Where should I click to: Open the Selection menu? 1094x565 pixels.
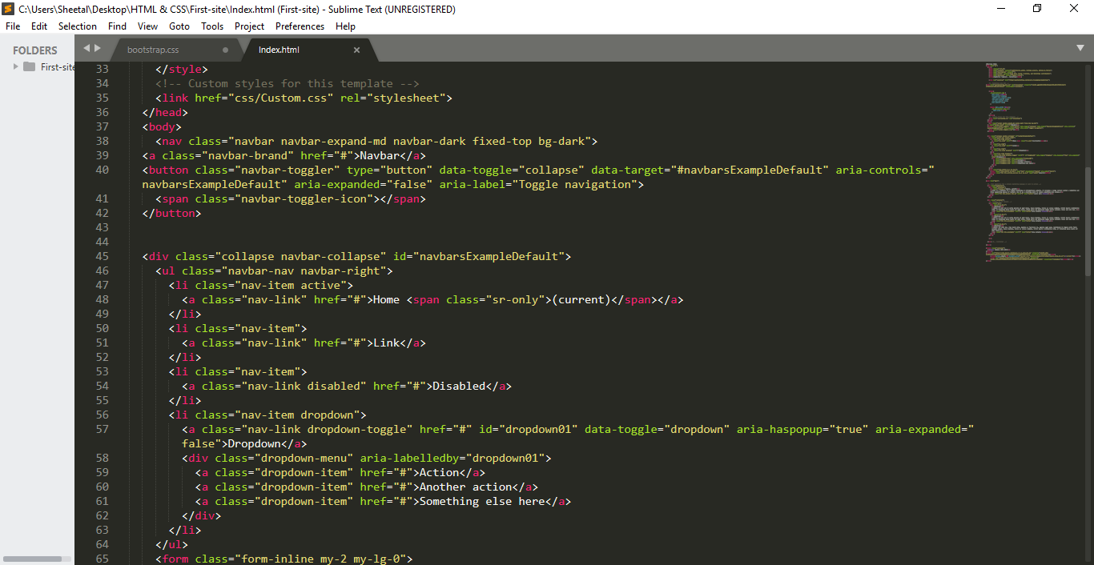click(x=77, y=26)
